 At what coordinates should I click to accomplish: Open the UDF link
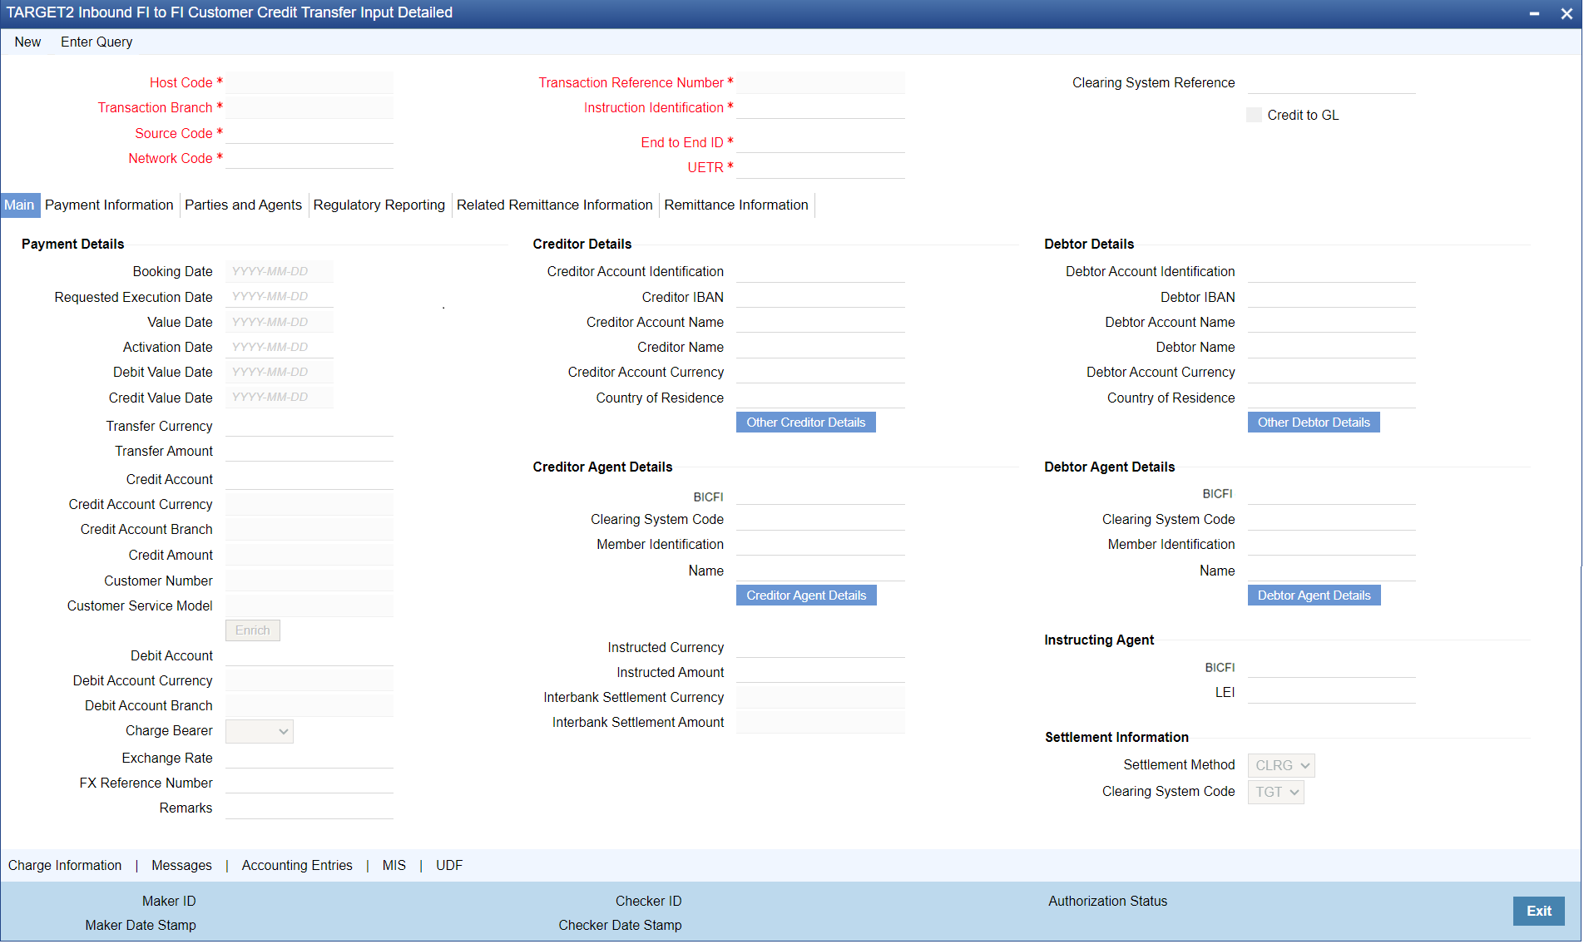(449, 866)
